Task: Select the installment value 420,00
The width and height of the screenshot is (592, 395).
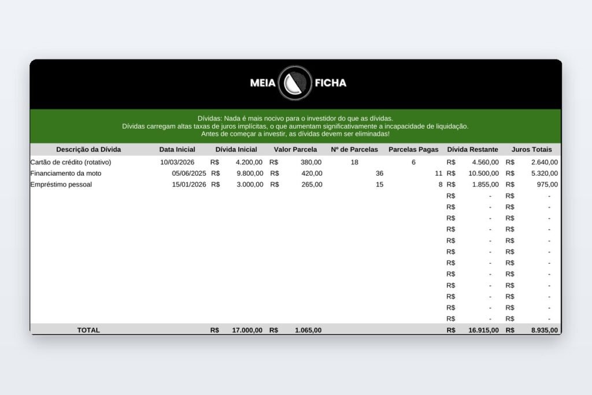Action: [312, 173]
